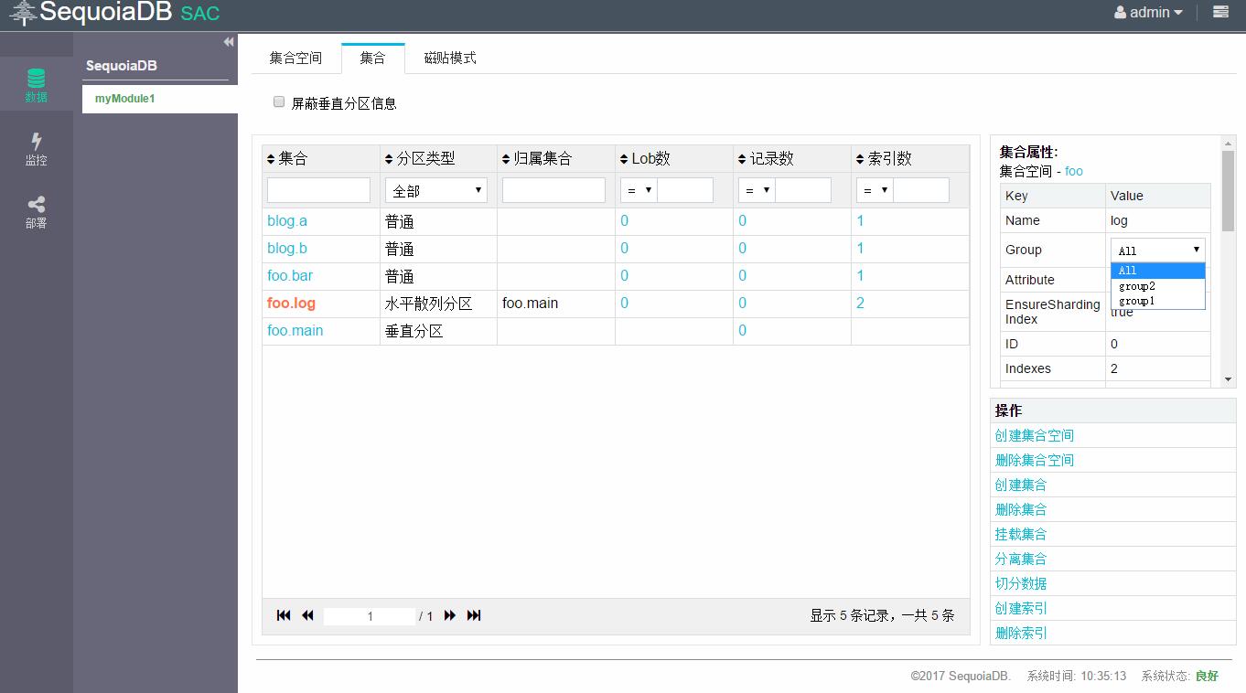Select group1 from the Group dropdown

pyautogui.click(x=1135, y=300)
